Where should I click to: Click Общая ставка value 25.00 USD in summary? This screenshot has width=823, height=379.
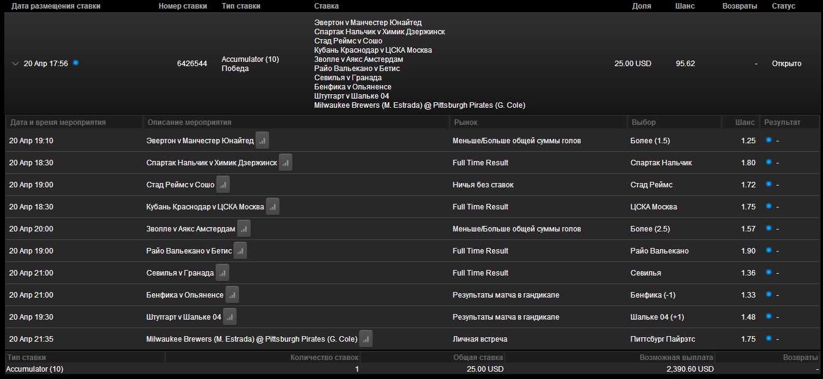(x=485, y=369)
